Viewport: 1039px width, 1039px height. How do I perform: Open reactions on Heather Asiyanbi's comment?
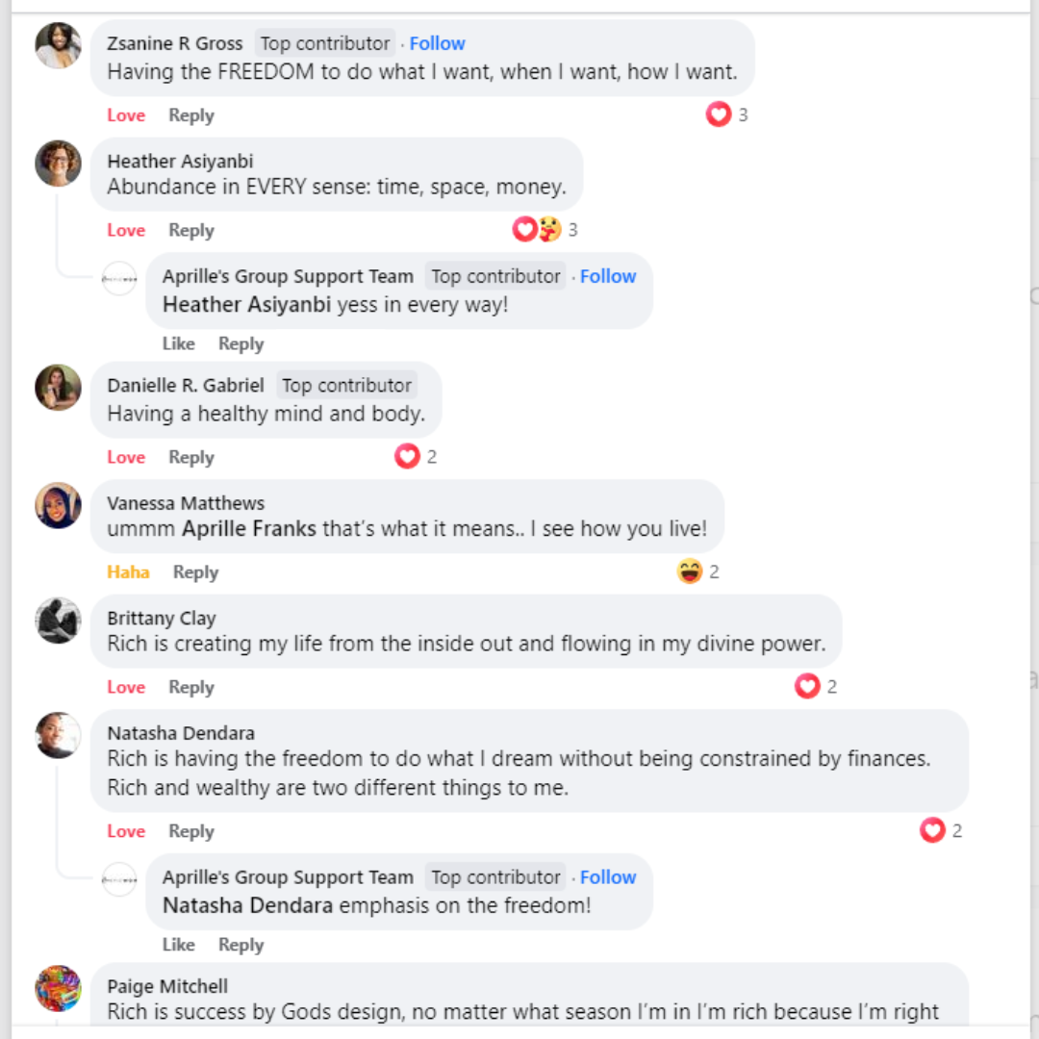(537, 230)
